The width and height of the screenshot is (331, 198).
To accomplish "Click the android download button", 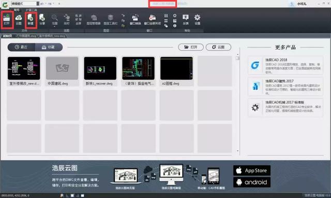I will [252, 182].
